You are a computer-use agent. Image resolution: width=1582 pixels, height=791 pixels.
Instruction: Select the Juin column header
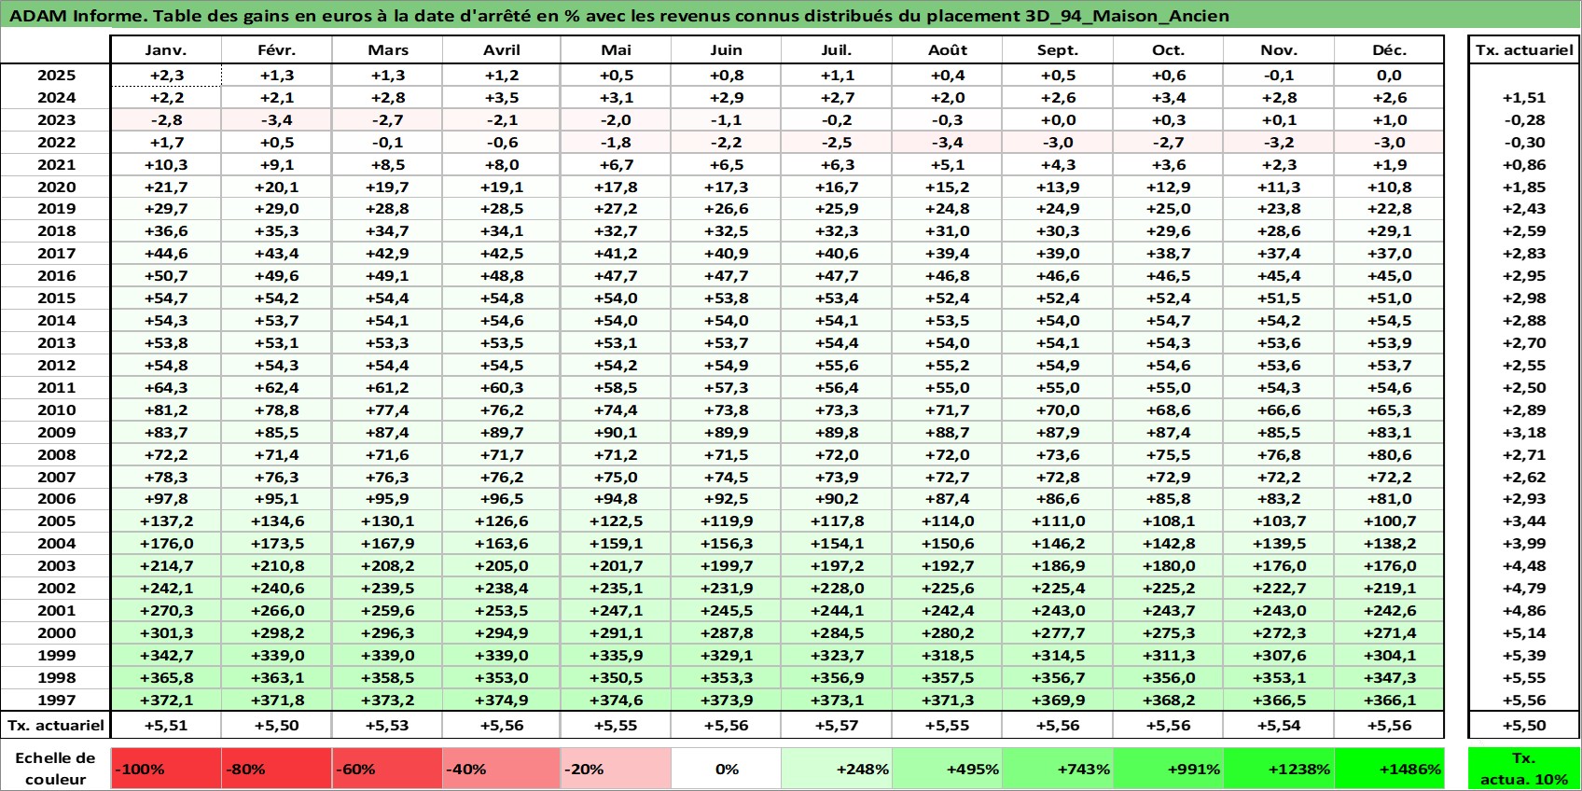click(x=727, y=50)
